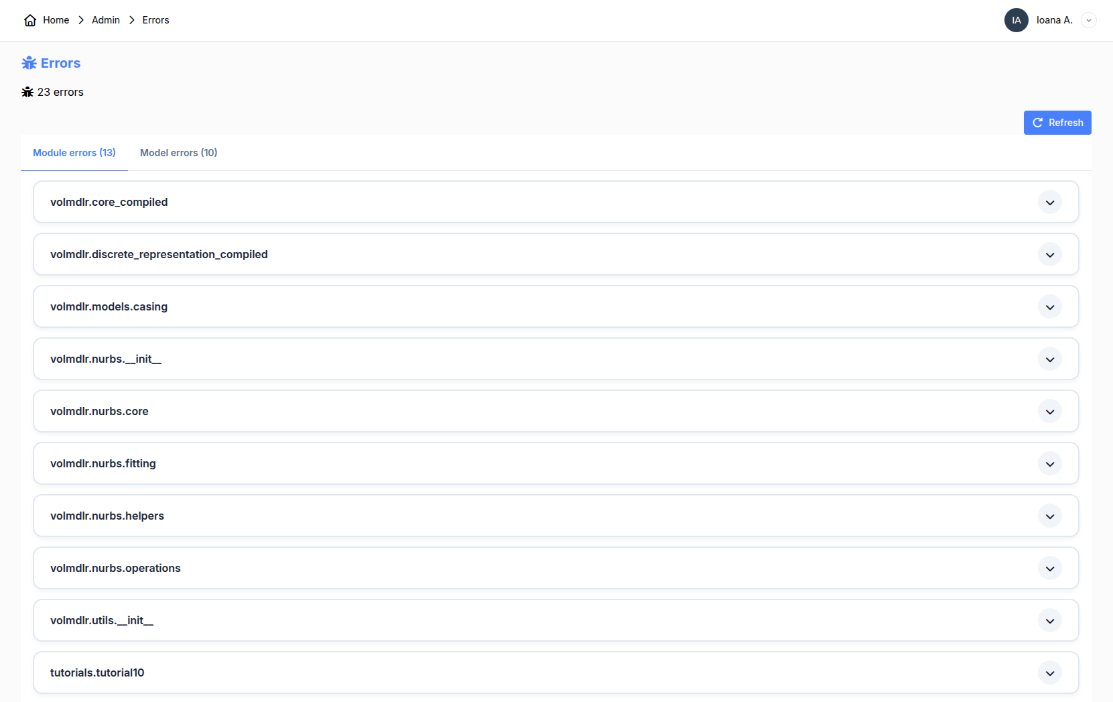Click the IA user avatar
Image resolution: width=1113 pixels, height=702 pixels.
point(1016,20)
